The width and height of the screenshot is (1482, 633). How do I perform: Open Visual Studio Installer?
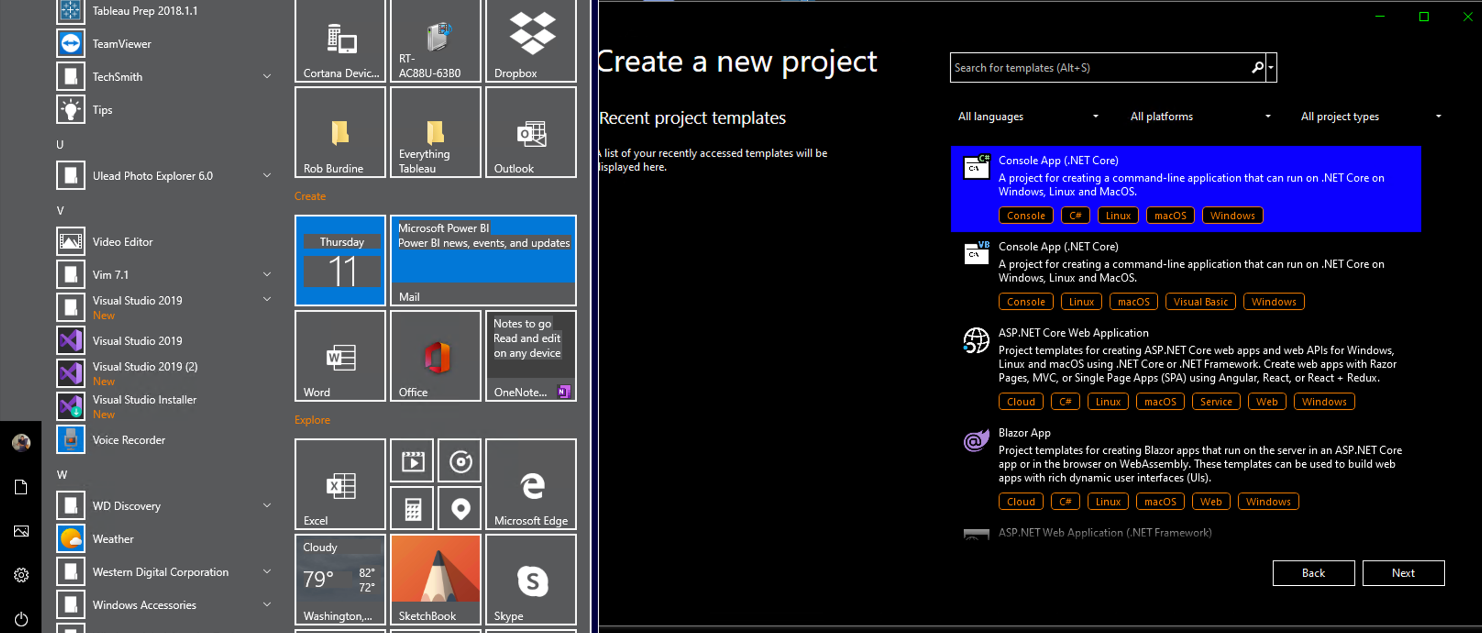pyautogui.click(x=144, y=406)
